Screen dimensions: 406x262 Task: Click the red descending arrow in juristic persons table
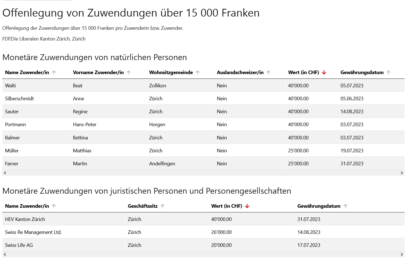[247, 206]
